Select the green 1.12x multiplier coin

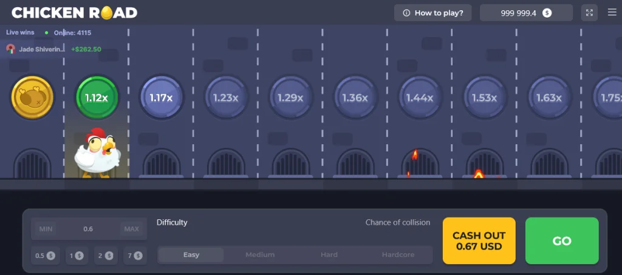pos(97,98)
